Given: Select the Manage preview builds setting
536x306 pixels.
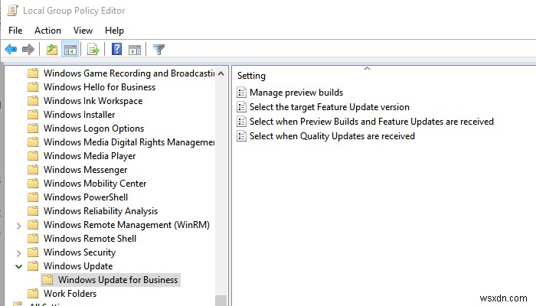Looking at the screenshot, I should point(296,93).
